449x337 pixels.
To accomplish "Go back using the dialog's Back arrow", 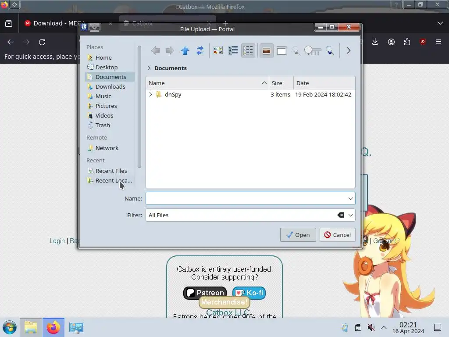I will 156,51.
